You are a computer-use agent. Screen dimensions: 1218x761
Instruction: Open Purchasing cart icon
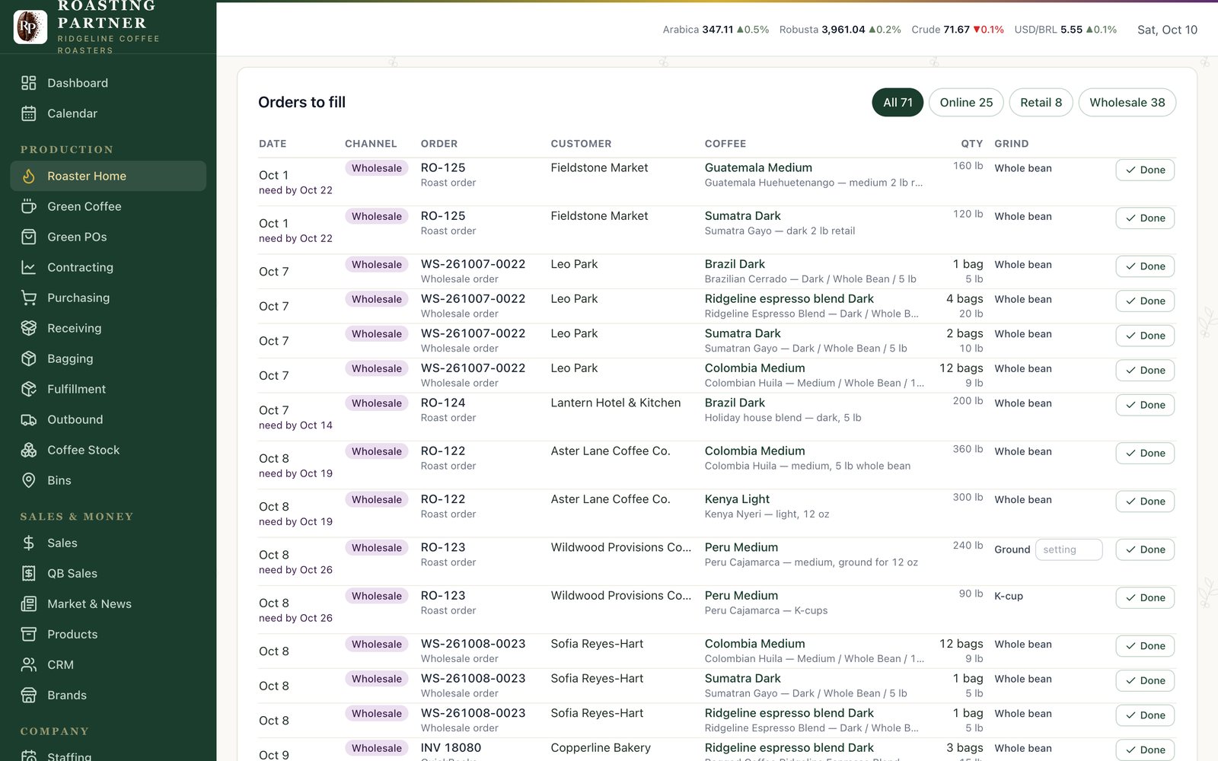29,298
